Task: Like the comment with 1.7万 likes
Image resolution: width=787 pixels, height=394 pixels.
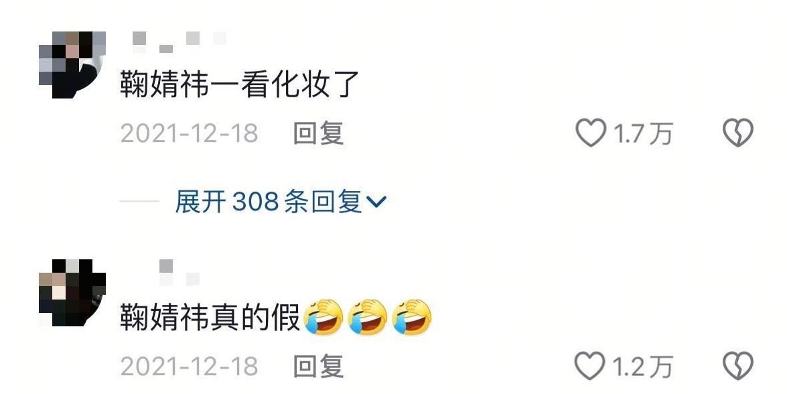Action: pos(591,133)
